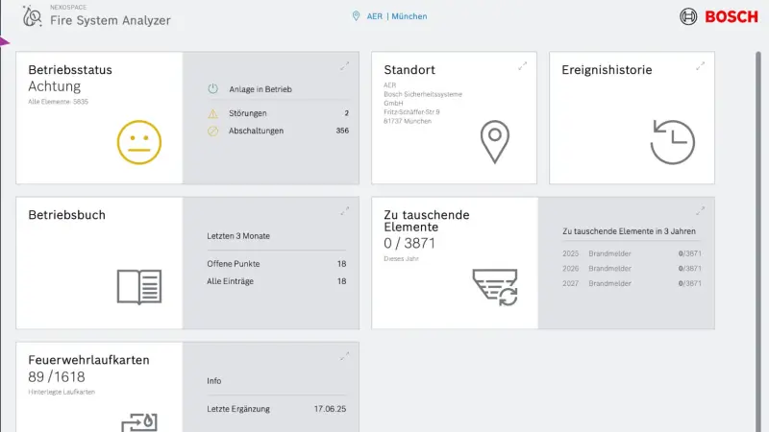Viewport: 769px width, 432px height.
Task: Expand the Zu tauschende Elemente card
Action: (700, 211)
